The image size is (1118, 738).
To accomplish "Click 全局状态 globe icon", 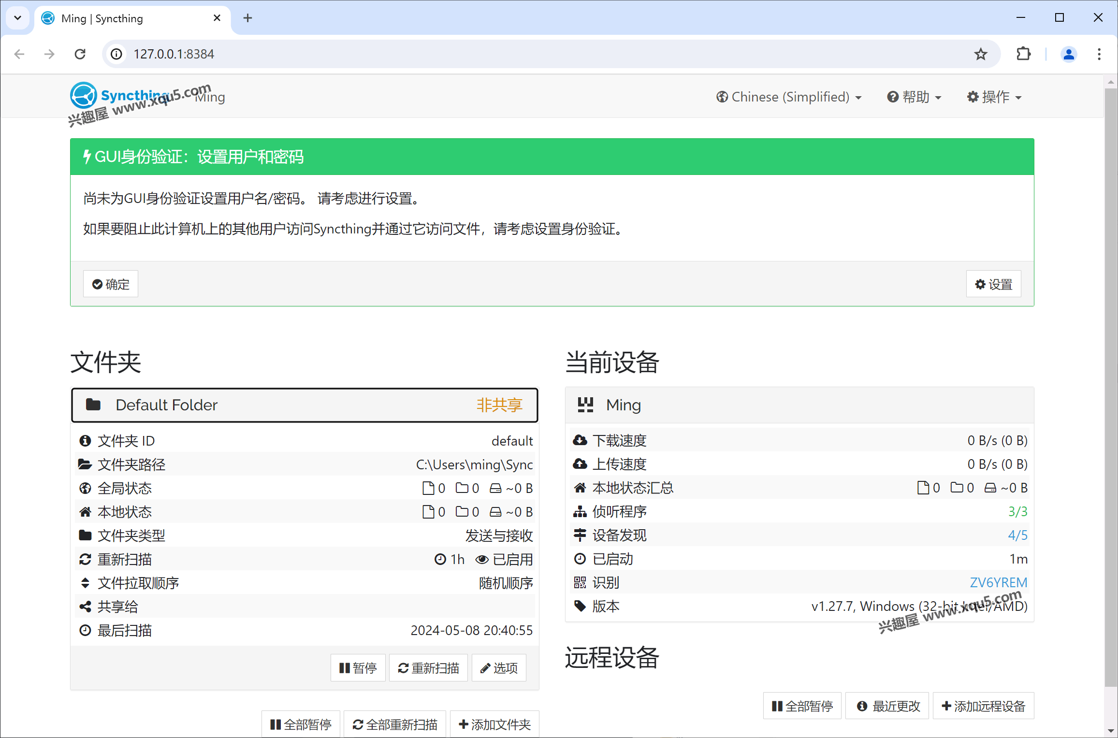I will tap(85, 488).
